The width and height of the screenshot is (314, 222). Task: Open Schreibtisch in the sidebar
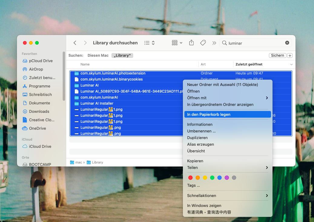[x=40, y=94]
